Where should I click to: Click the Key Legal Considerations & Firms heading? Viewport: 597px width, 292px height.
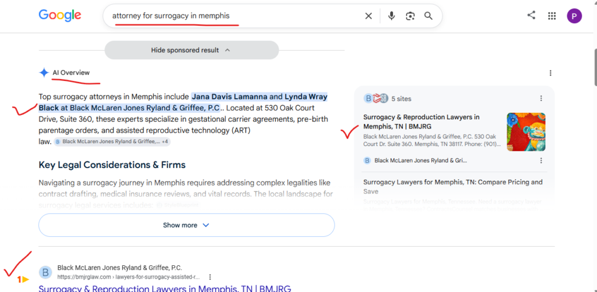112,165
